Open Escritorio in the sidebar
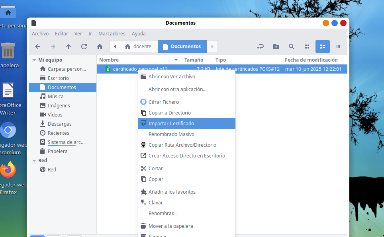The height and width of the screenshot is (237, 384). (x=63, y=78)
